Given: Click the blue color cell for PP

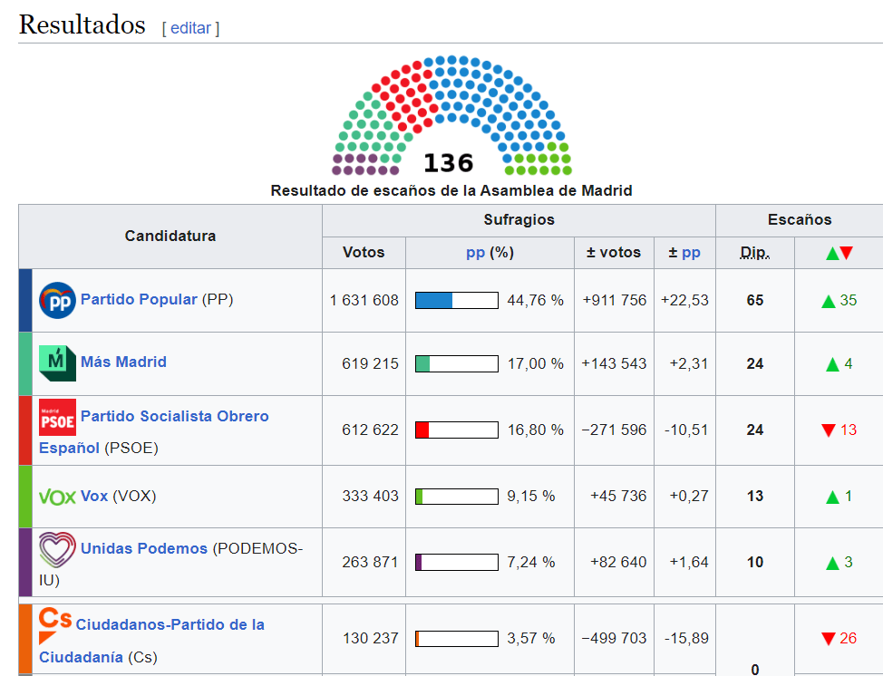Looking at the screenshot, I should [25, 300].
